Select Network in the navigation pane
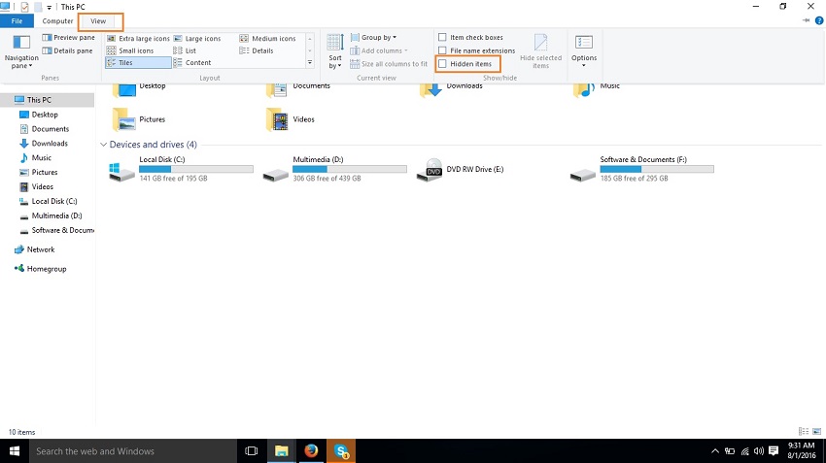The width and height of the screenshot is (826, 463). 40,249
